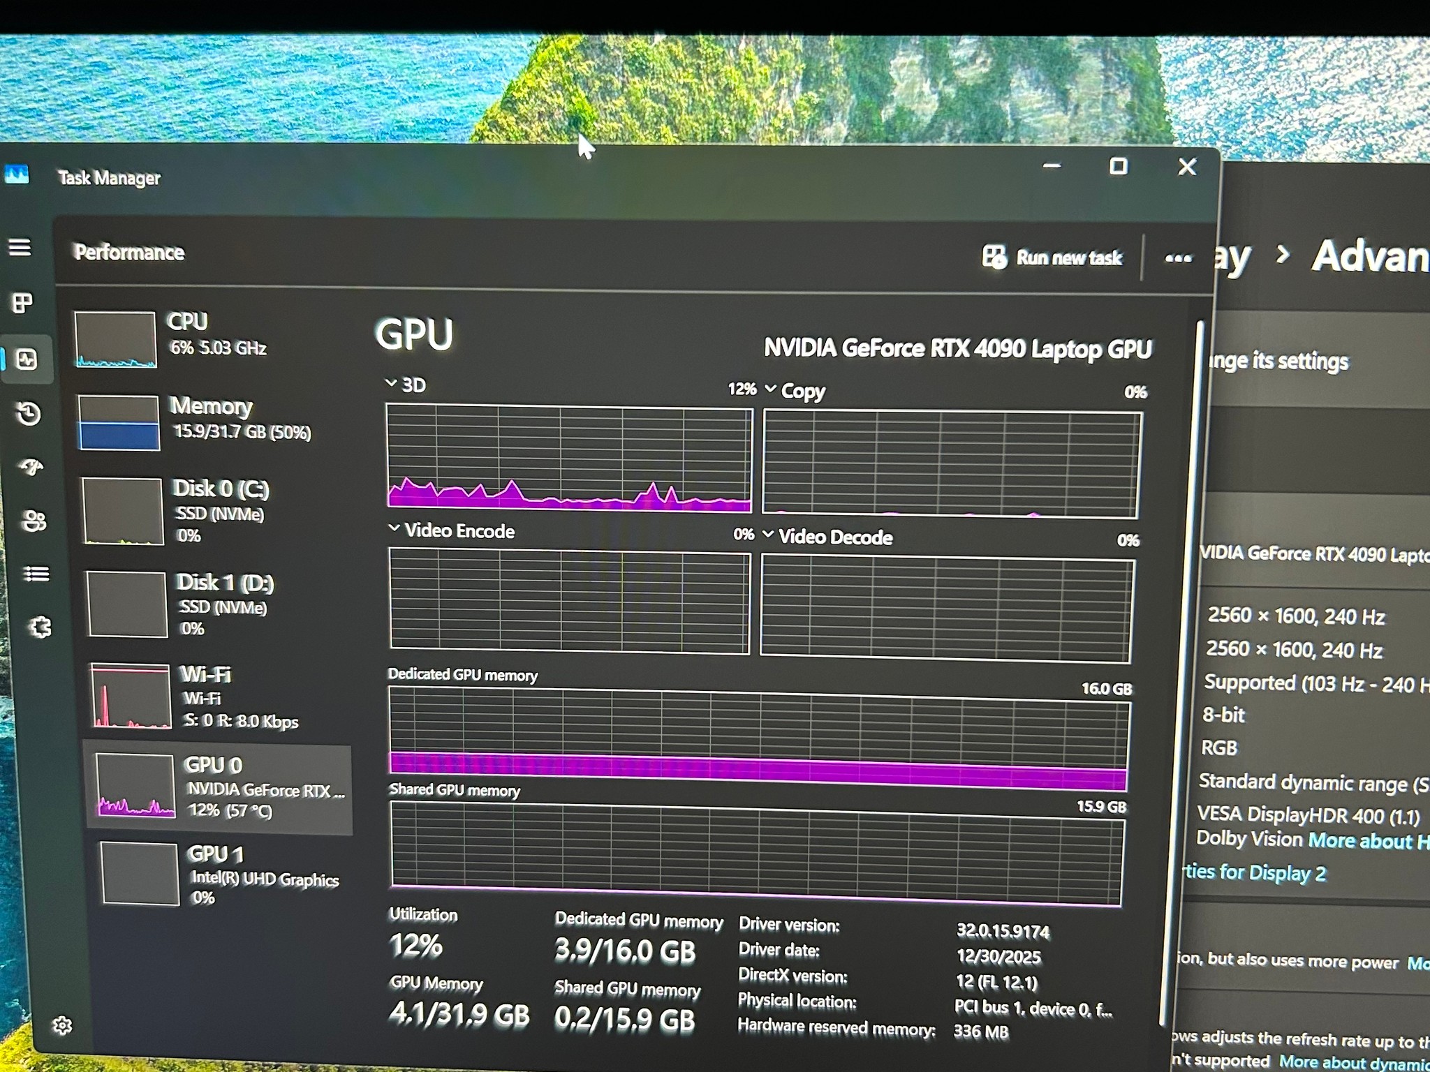Screen dimensions: 1430x1072
Task: Open the Video Decode engine dropdown
Action: [x=828, y=537]
